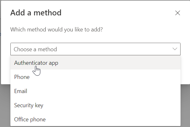This screenshot has width=190, height=127.
Task: Click the Add a method heading
Action: coord(36,13)
